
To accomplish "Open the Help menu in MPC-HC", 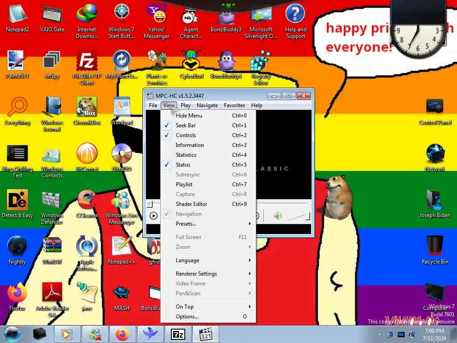I will (257, 105).
